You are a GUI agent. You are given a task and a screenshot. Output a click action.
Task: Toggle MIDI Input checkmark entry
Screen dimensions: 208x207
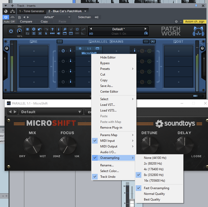114,141
